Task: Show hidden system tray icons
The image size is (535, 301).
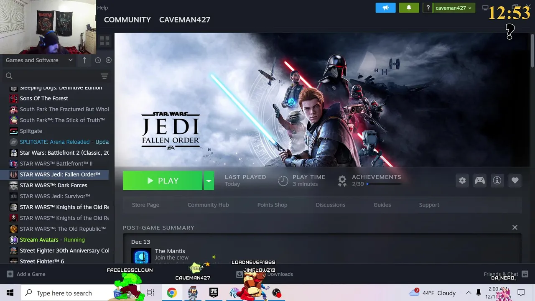Action: (469, 293)
